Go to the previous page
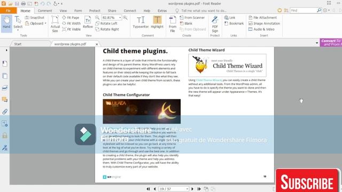Image resolution: width=342 pixels, height=192 pixels. pos(155,189)
